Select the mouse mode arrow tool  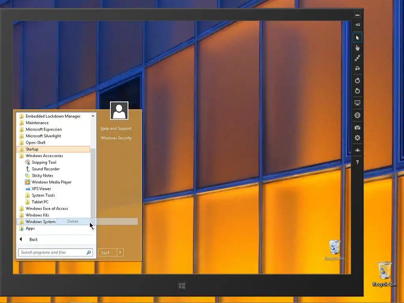click(357, 38)
